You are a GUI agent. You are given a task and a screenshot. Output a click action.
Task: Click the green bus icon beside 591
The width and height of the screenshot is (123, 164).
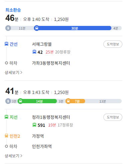(34, 125)
